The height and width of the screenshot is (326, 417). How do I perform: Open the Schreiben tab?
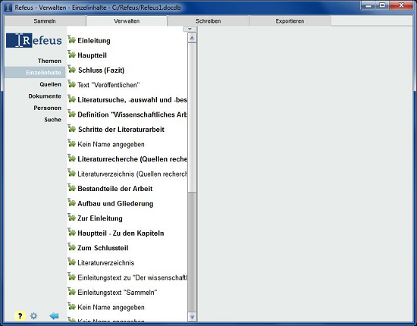[208, 21]
